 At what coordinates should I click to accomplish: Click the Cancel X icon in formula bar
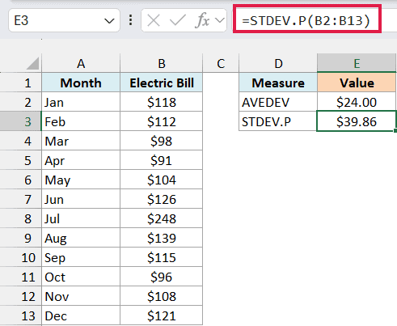point(154,20)
